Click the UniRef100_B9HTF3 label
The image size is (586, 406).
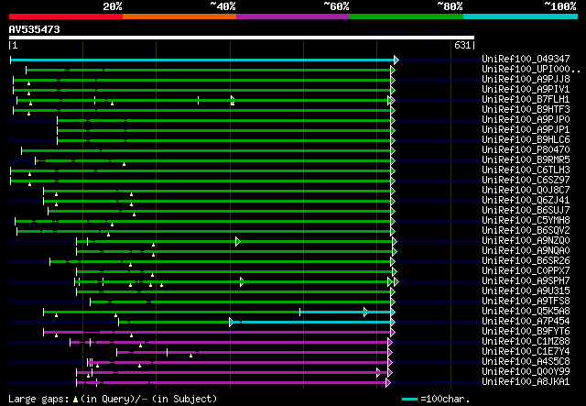pos(526,109)
